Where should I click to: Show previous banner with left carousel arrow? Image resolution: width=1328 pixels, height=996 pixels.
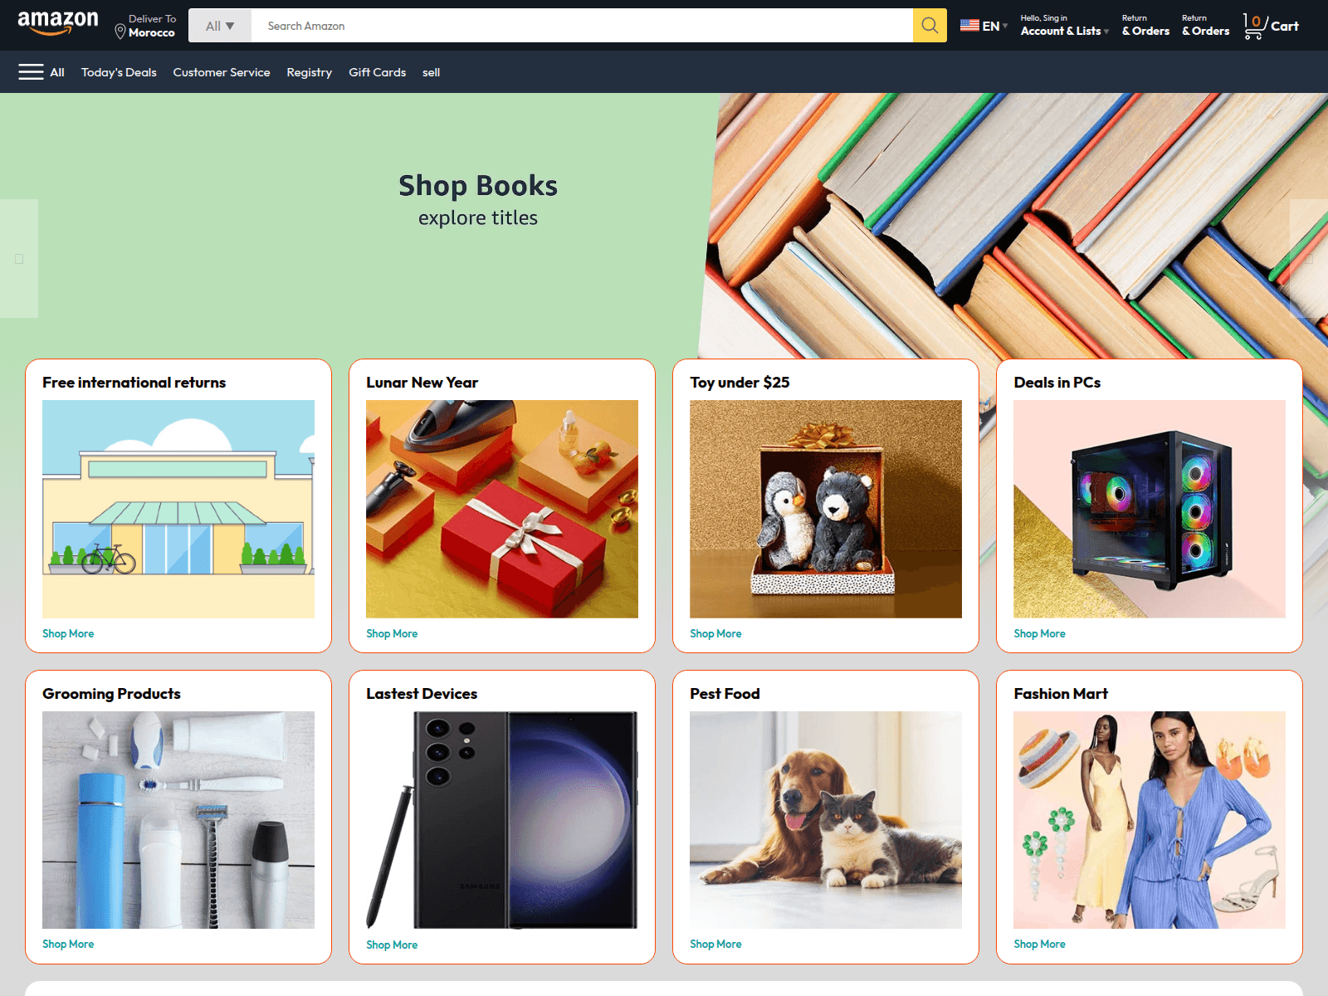click(x=19, y=259)
